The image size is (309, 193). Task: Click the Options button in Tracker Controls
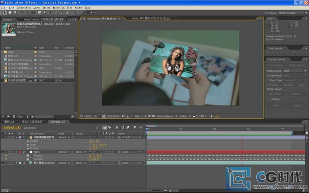click(296, 94)
